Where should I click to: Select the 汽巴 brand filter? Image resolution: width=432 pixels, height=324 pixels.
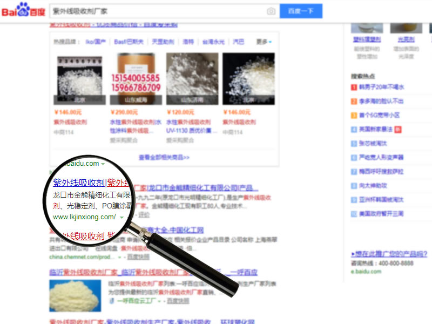(239, 42)
